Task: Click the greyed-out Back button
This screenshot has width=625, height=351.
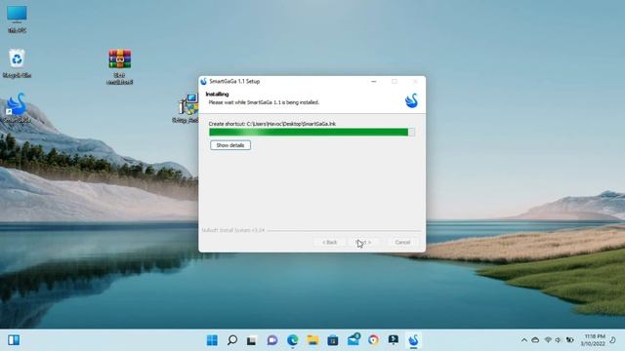Action: pyautogui.click(x=330, y=242)
